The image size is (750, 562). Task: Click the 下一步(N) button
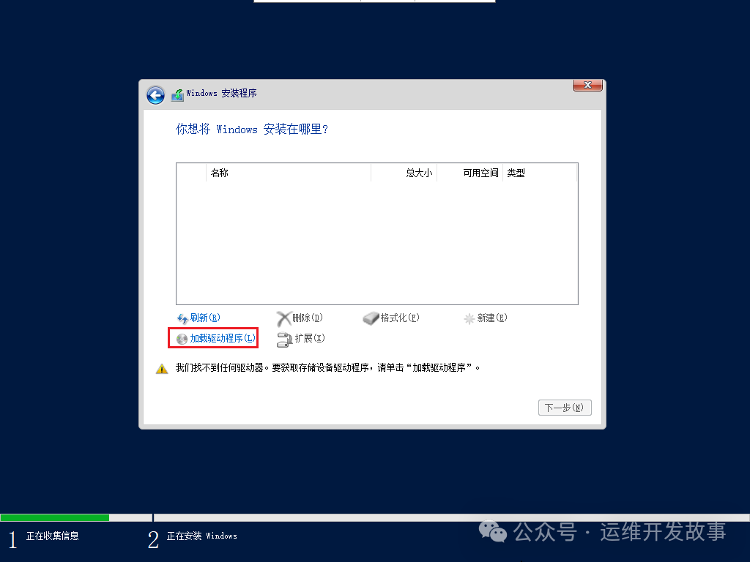click(x=565, y=408)
